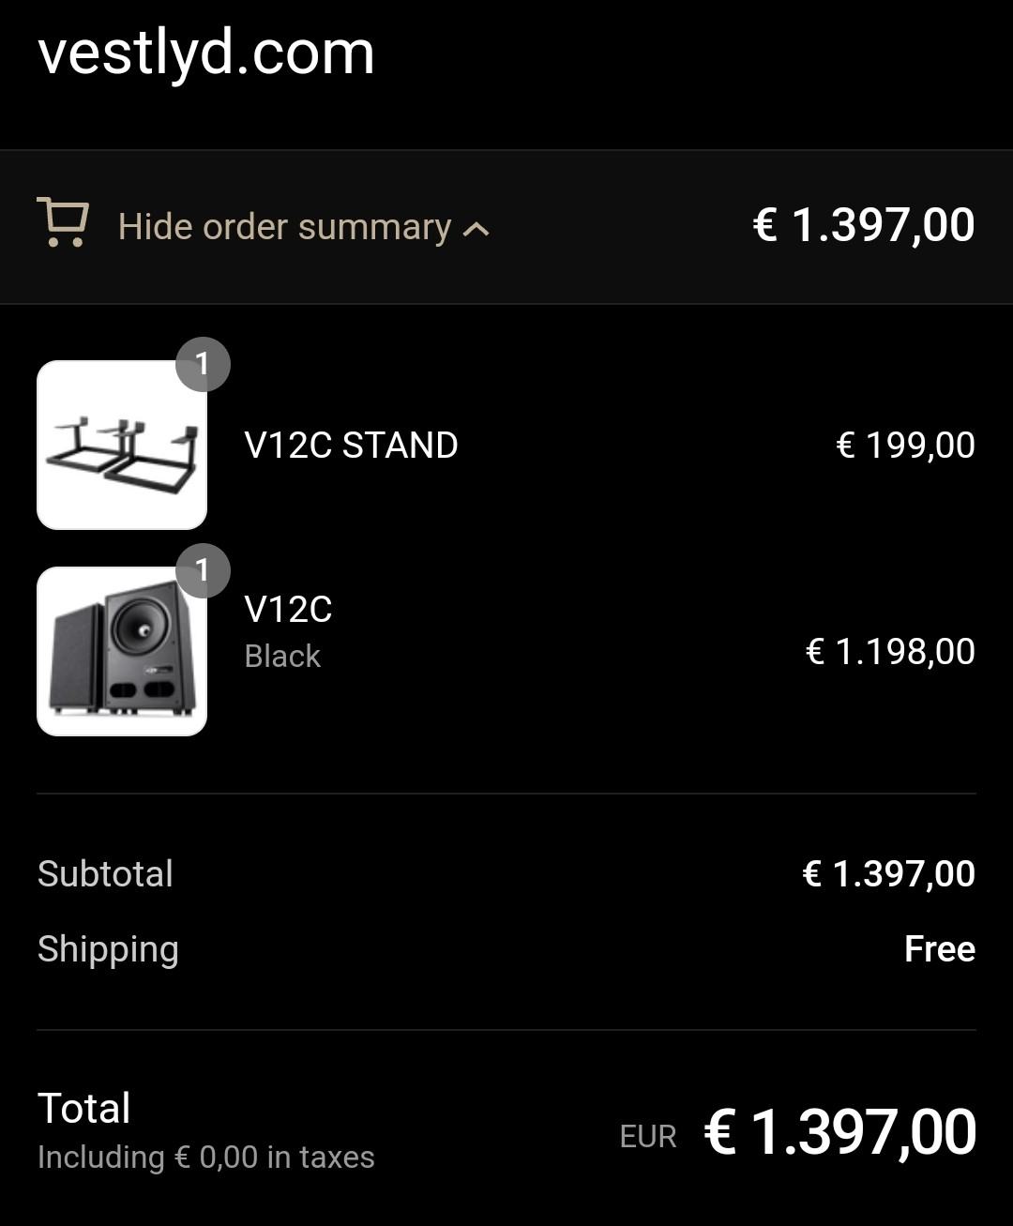Viewport: 1013px width, 1226px height.
Task: Click the Black variant label
Action: 282,657
